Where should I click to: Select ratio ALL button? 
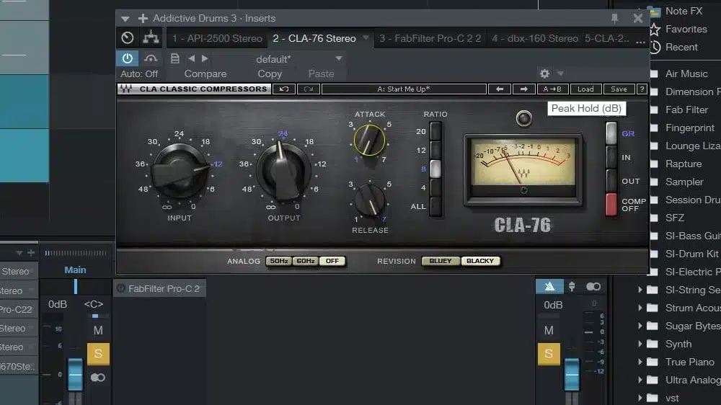coord(435,206)
